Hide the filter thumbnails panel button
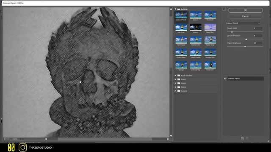The image size is (271, 152). (x=224, y=9)
